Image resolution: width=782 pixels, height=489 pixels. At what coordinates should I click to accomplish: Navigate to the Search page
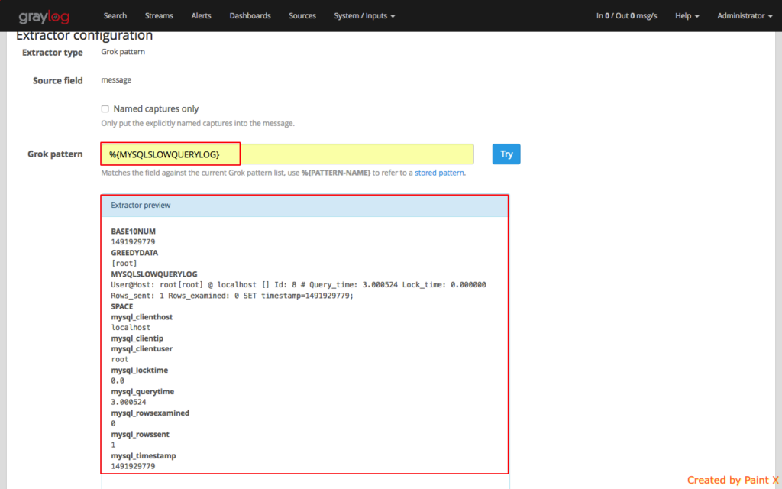click(x=115, y=15)
